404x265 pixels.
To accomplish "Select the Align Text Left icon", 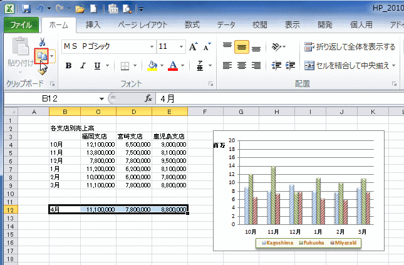I will [x=227, y=66].
